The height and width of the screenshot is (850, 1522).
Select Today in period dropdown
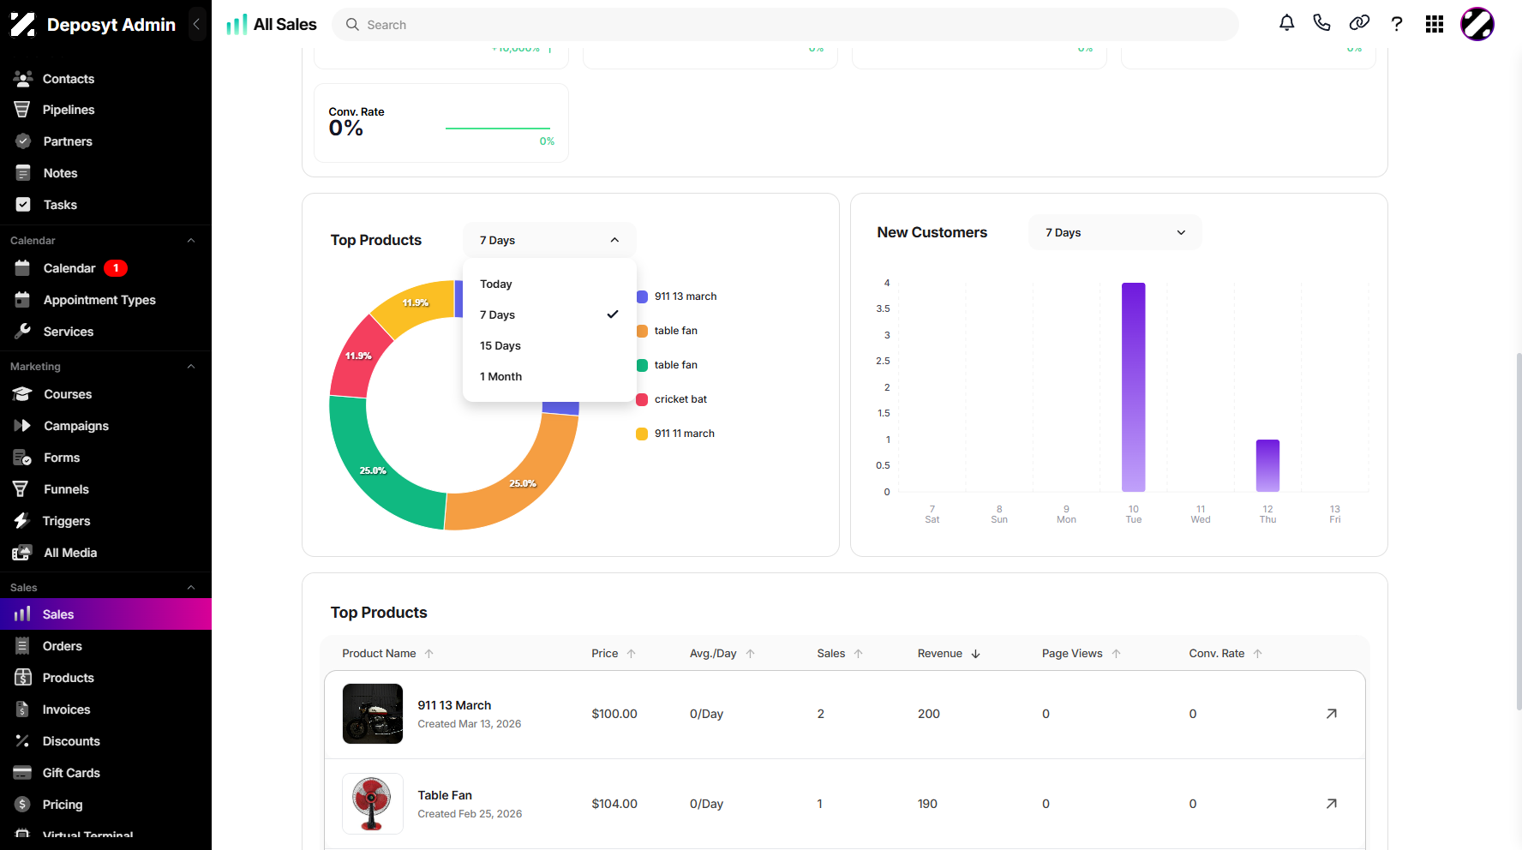point(549,284)
